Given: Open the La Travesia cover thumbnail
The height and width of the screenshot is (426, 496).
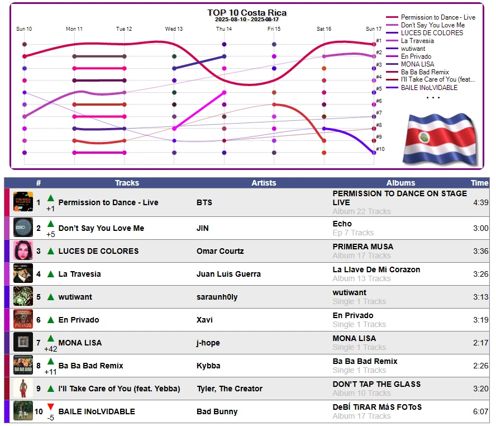Looking at the screenshot, I should 23,273.
